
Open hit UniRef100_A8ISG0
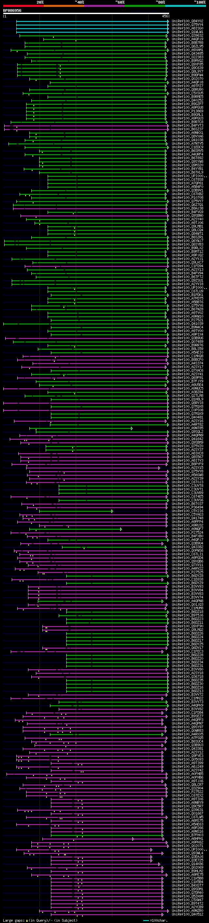point(187,28)
